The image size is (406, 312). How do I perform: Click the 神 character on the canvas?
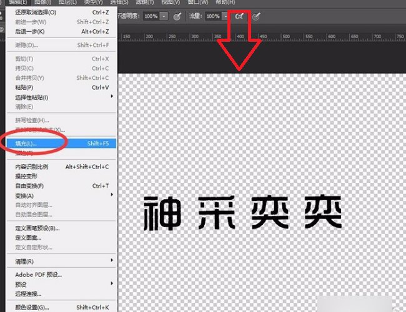(162, 213)
